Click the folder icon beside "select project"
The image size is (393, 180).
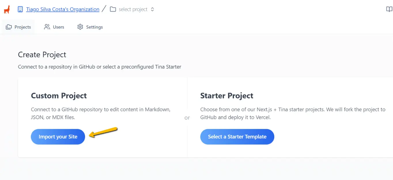112,9
